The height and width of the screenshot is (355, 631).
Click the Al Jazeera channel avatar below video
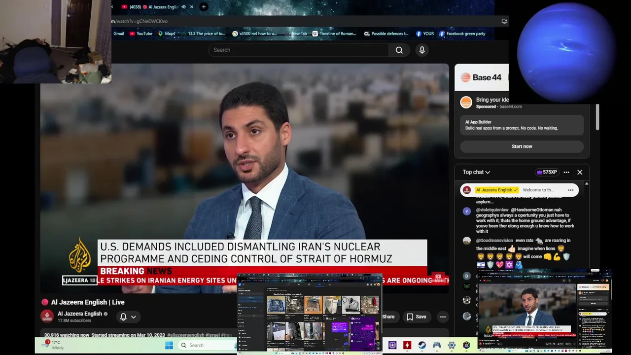47,316
